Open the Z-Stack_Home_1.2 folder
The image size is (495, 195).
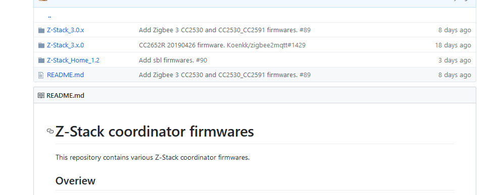click(x=73, y=60)
